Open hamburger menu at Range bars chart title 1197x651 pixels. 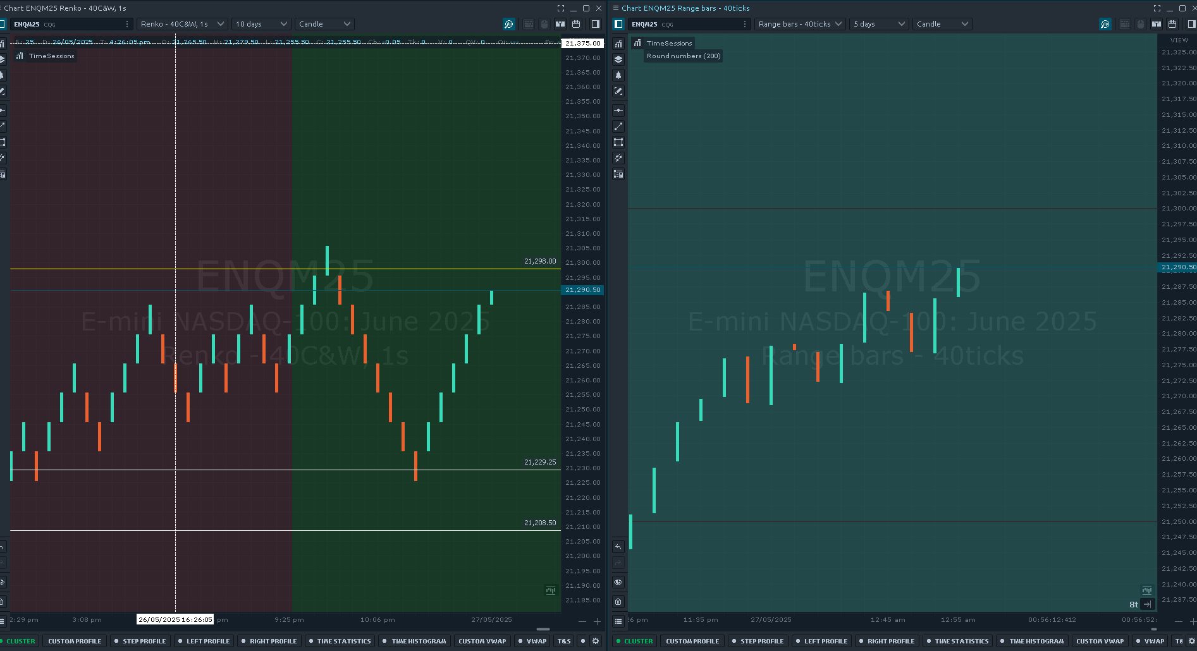tap(616, 8)
